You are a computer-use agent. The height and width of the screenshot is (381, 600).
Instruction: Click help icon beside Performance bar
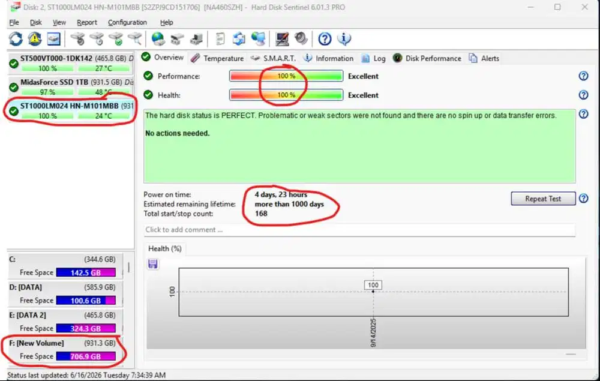(583, 76)
